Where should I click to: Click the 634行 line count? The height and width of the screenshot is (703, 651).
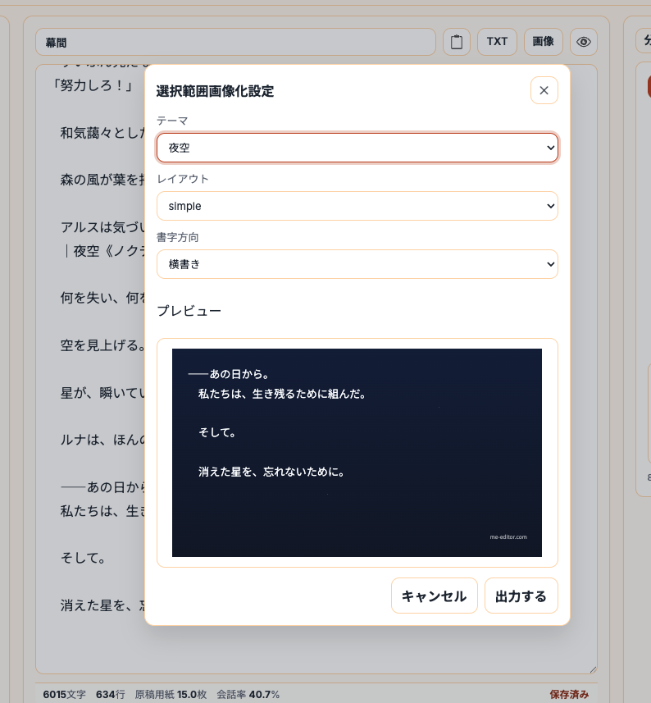(110, 695)
